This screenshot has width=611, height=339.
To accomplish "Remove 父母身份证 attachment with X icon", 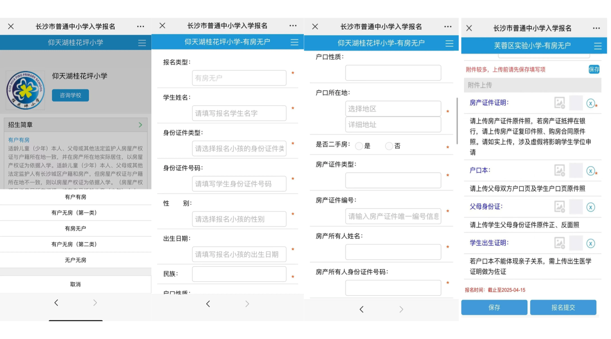I will [591, 207].
